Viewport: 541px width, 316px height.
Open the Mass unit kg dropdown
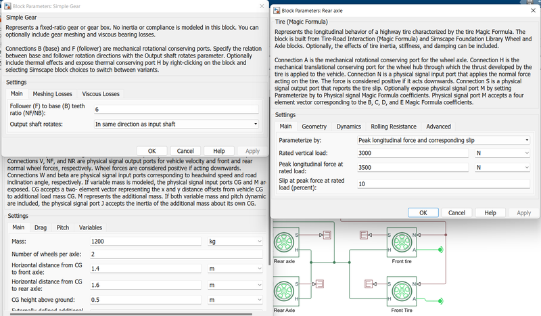[235, 242]
